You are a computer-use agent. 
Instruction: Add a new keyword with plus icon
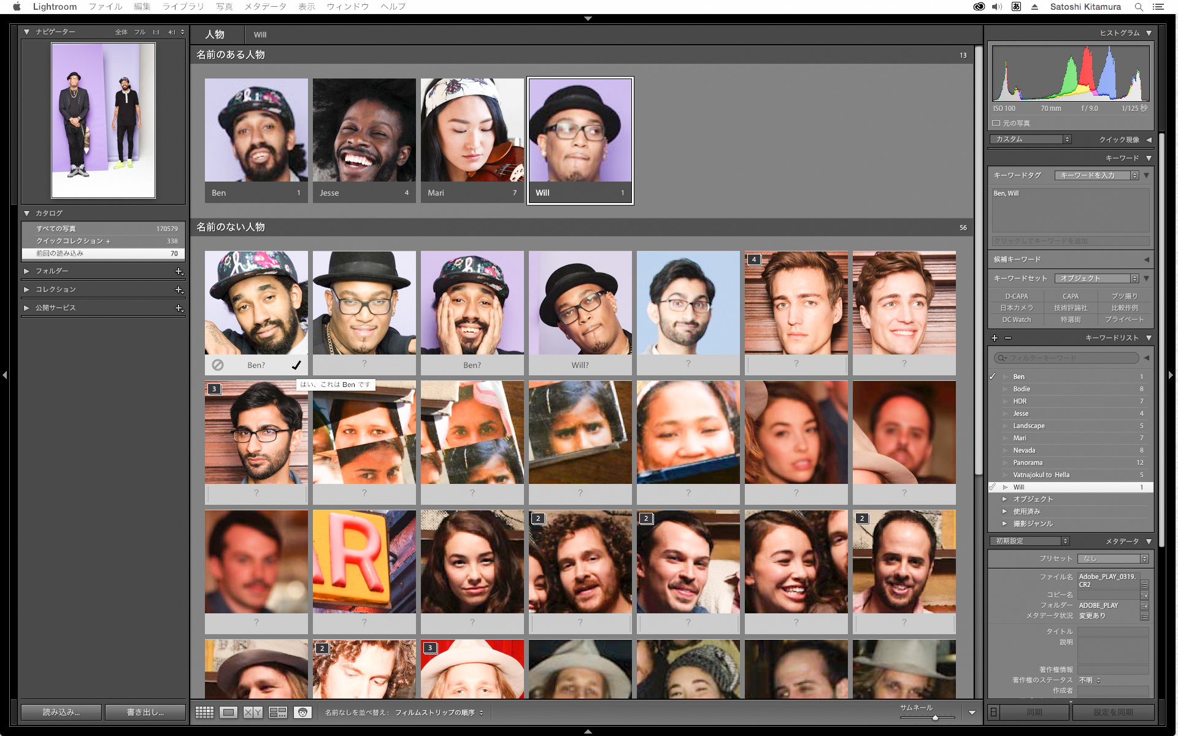click(995, 338)
